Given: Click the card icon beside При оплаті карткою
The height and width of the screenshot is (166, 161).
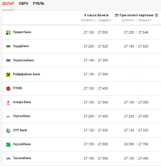Looking at the screenshot, I should pos(117,15).
